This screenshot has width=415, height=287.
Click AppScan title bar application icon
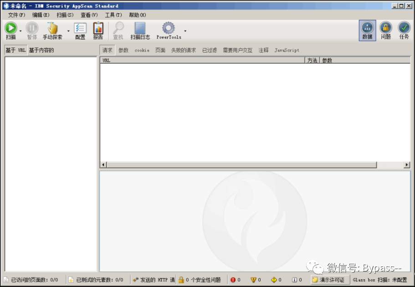(6, 5)
